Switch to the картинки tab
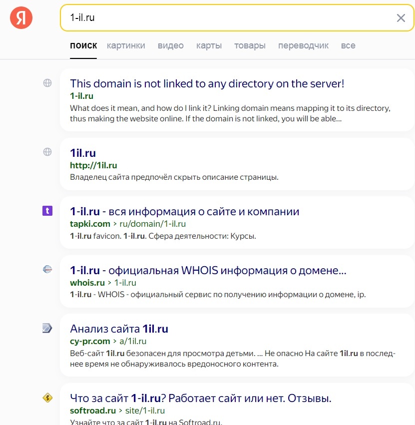The width and height of the screenshot is (415, 425). pyautogui.click(x=126, y=45)
